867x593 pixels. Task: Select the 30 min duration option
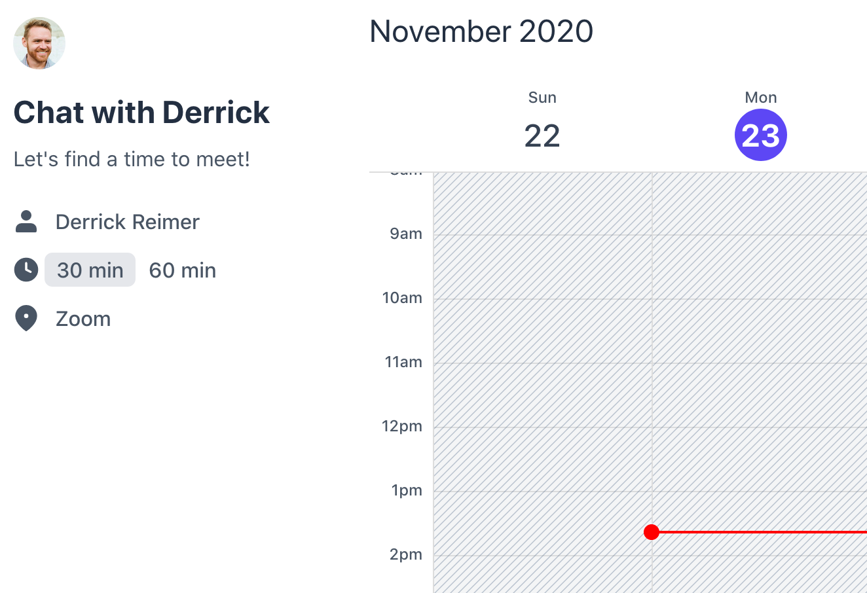(x=90, y=270)
